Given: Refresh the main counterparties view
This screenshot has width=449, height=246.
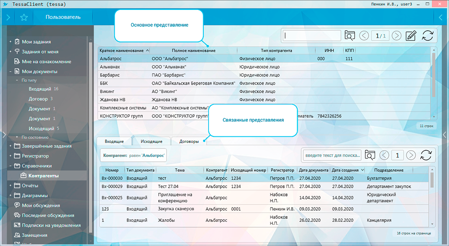Looking at the screenshot, I should (x=427, y=35).
